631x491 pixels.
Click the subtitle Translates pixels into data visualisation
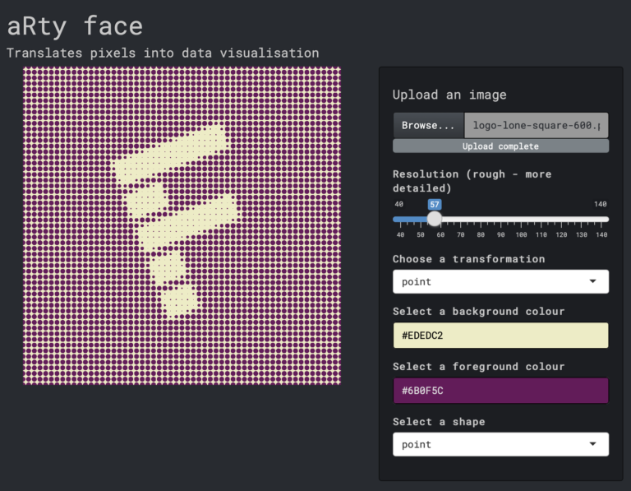pyautogui.click(x=163, y=53)
